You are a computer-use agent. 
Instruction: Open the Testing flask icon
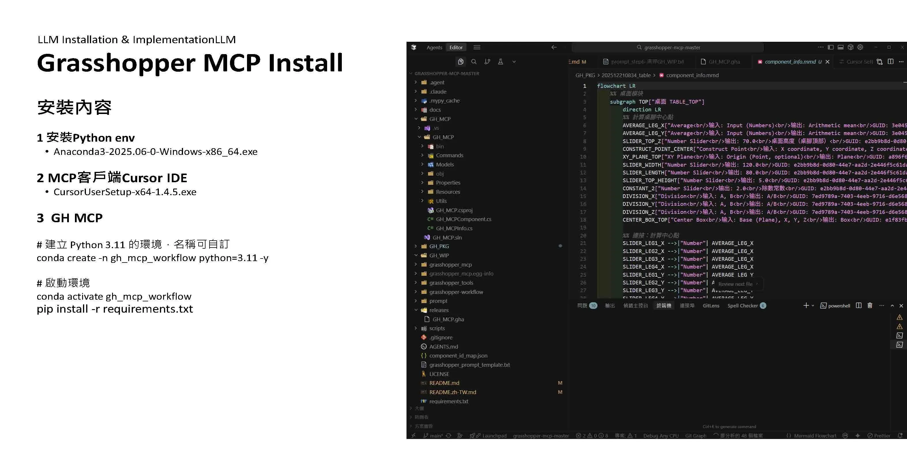[500, 62]
